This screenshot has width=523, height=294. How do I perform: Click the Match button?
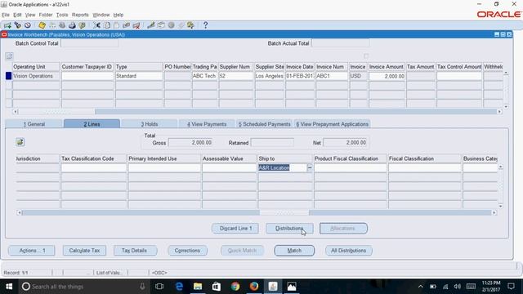pos(294,251)
